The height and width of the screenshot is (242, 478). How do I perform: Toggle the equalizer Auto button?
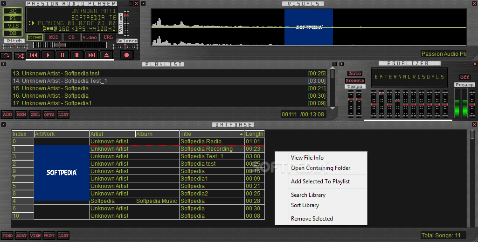click(x=355, y=74)
